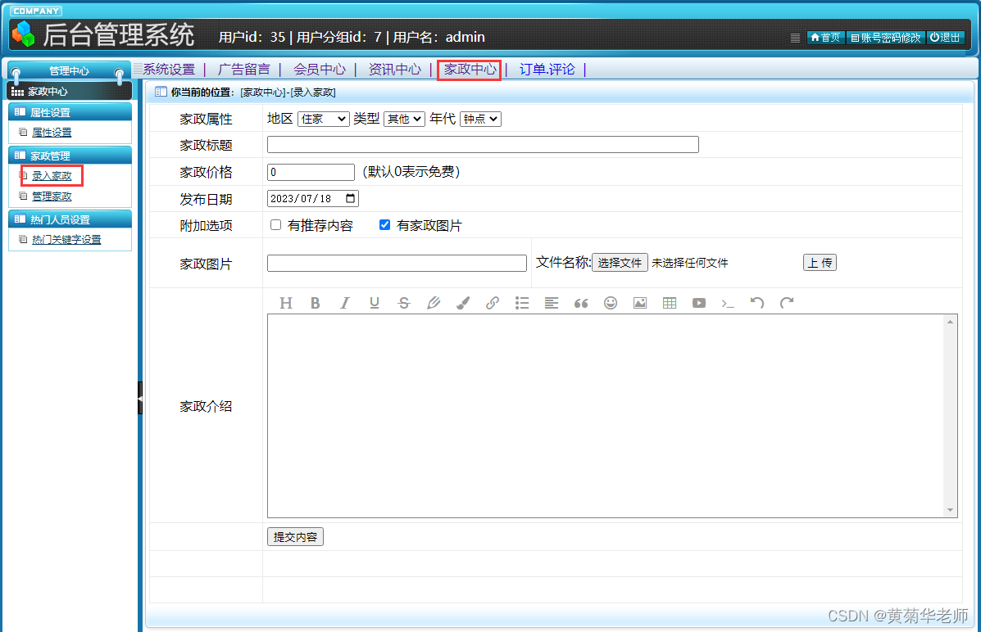981x632 pixels.
Task: Click the 家政标题 input field
Action: (482, 144)
